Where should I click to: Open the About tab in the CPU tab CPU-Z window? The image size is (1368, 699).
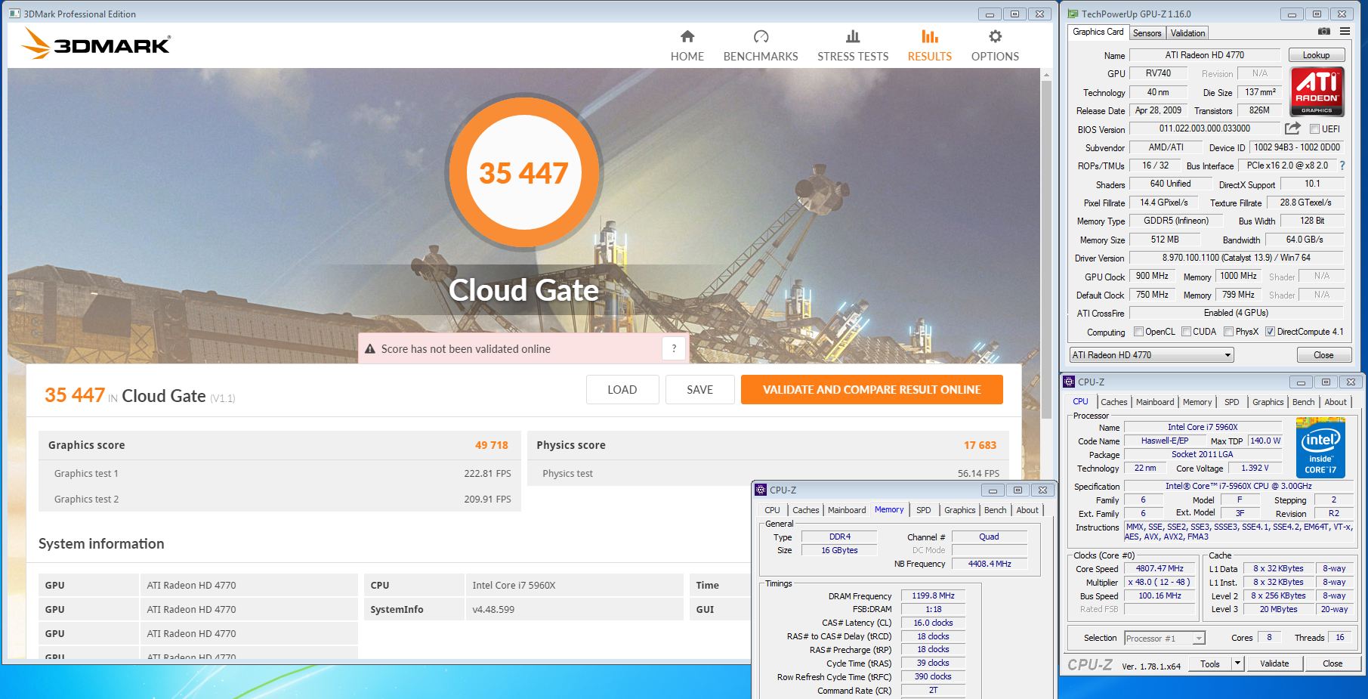1335,402
